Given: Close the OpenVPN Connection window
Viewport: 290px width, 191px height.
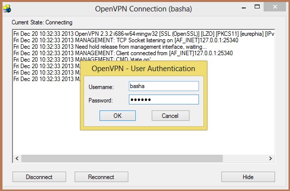Looking at the screenshot, I should pyautogui.click(x=275, y=7).
